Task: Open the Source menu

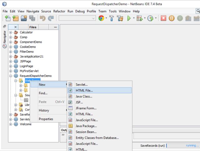Action: (x=46, y=11)
